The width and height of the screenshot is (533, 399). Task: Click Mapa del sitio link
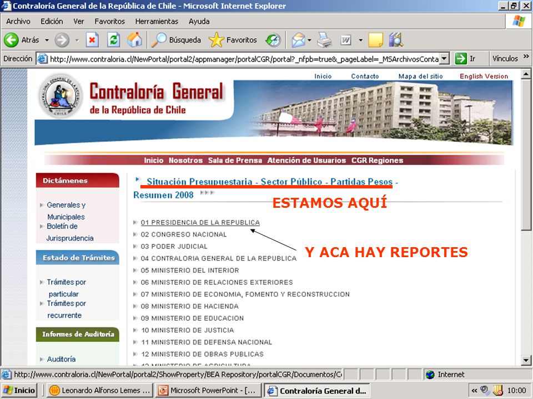tap(420, 76)
